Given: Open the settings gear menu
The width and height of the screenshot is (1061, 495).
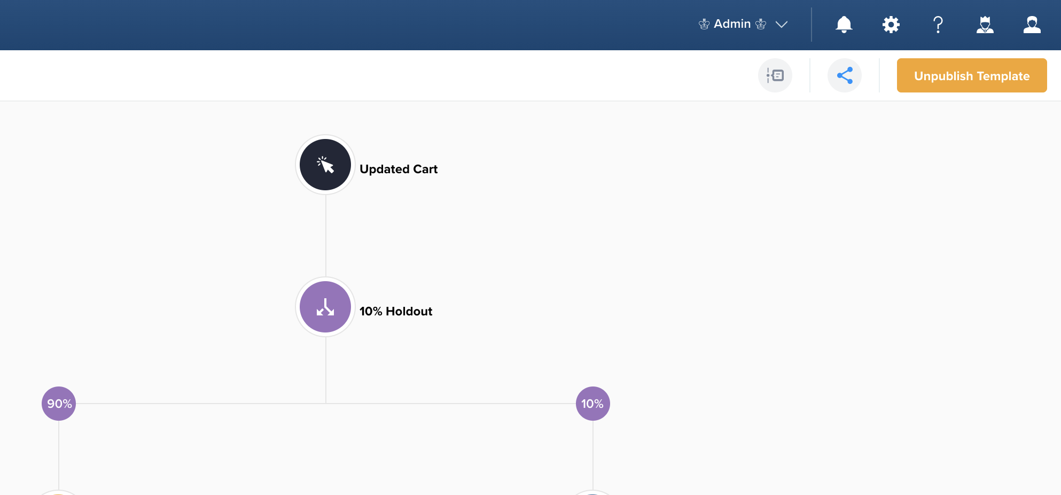Looking at the screenshot, I should (891, 25).
